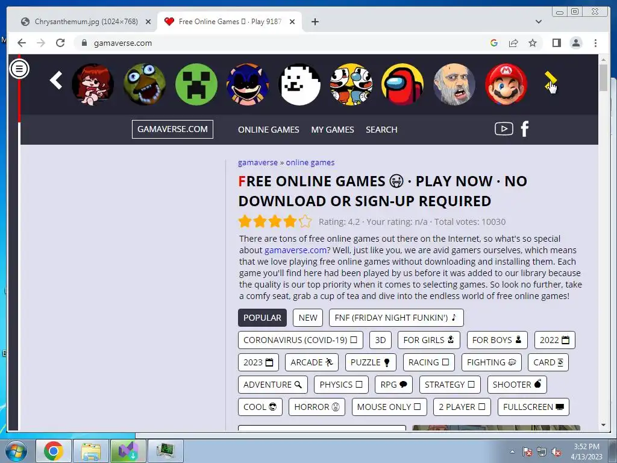Select the COOL tag
The image size is (617, 463).
point(260,407)
